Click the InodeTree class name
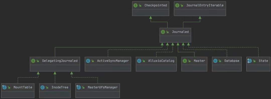This screenshot has height=99, width=271. click(x=60, y=87)
